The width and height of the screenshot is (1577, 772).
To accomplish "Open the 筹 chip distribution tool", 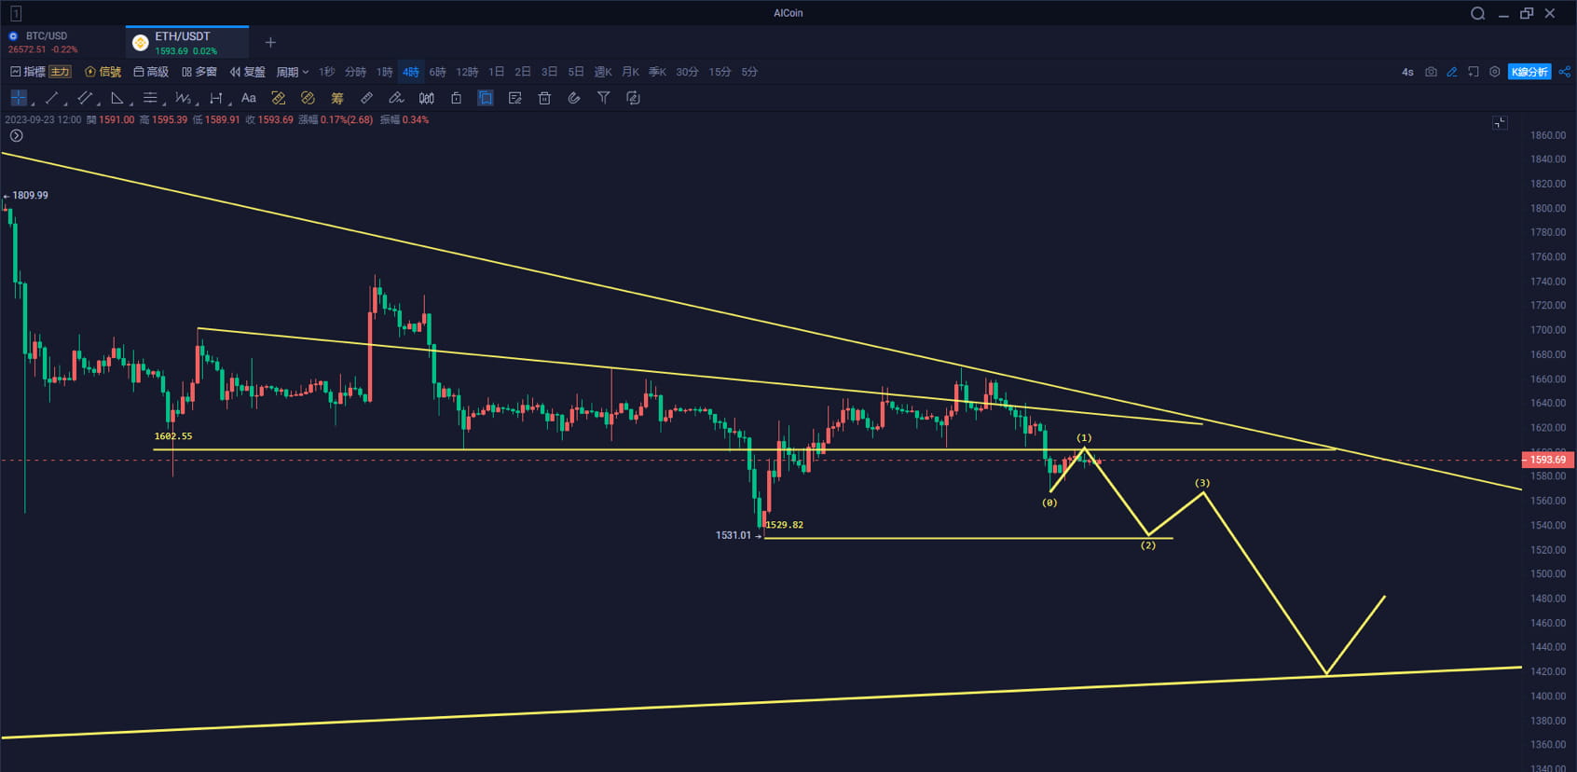I will (x=337, y=98).
